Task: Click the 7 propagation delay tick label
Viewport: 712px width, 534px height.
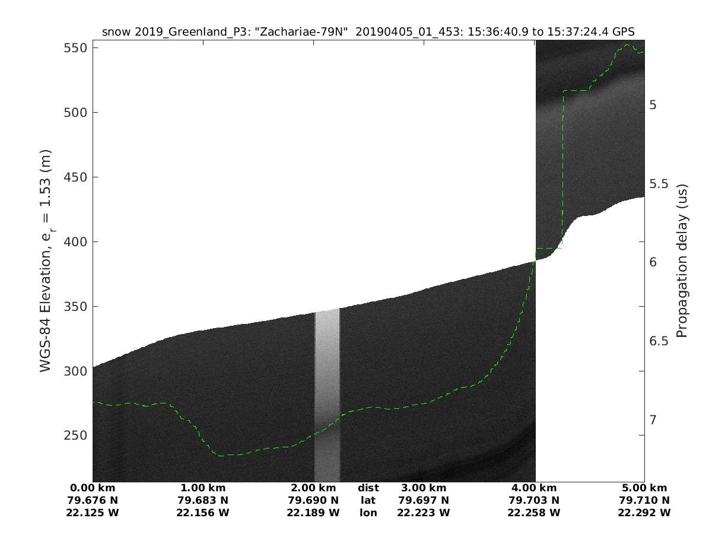Action: point(653,419)
